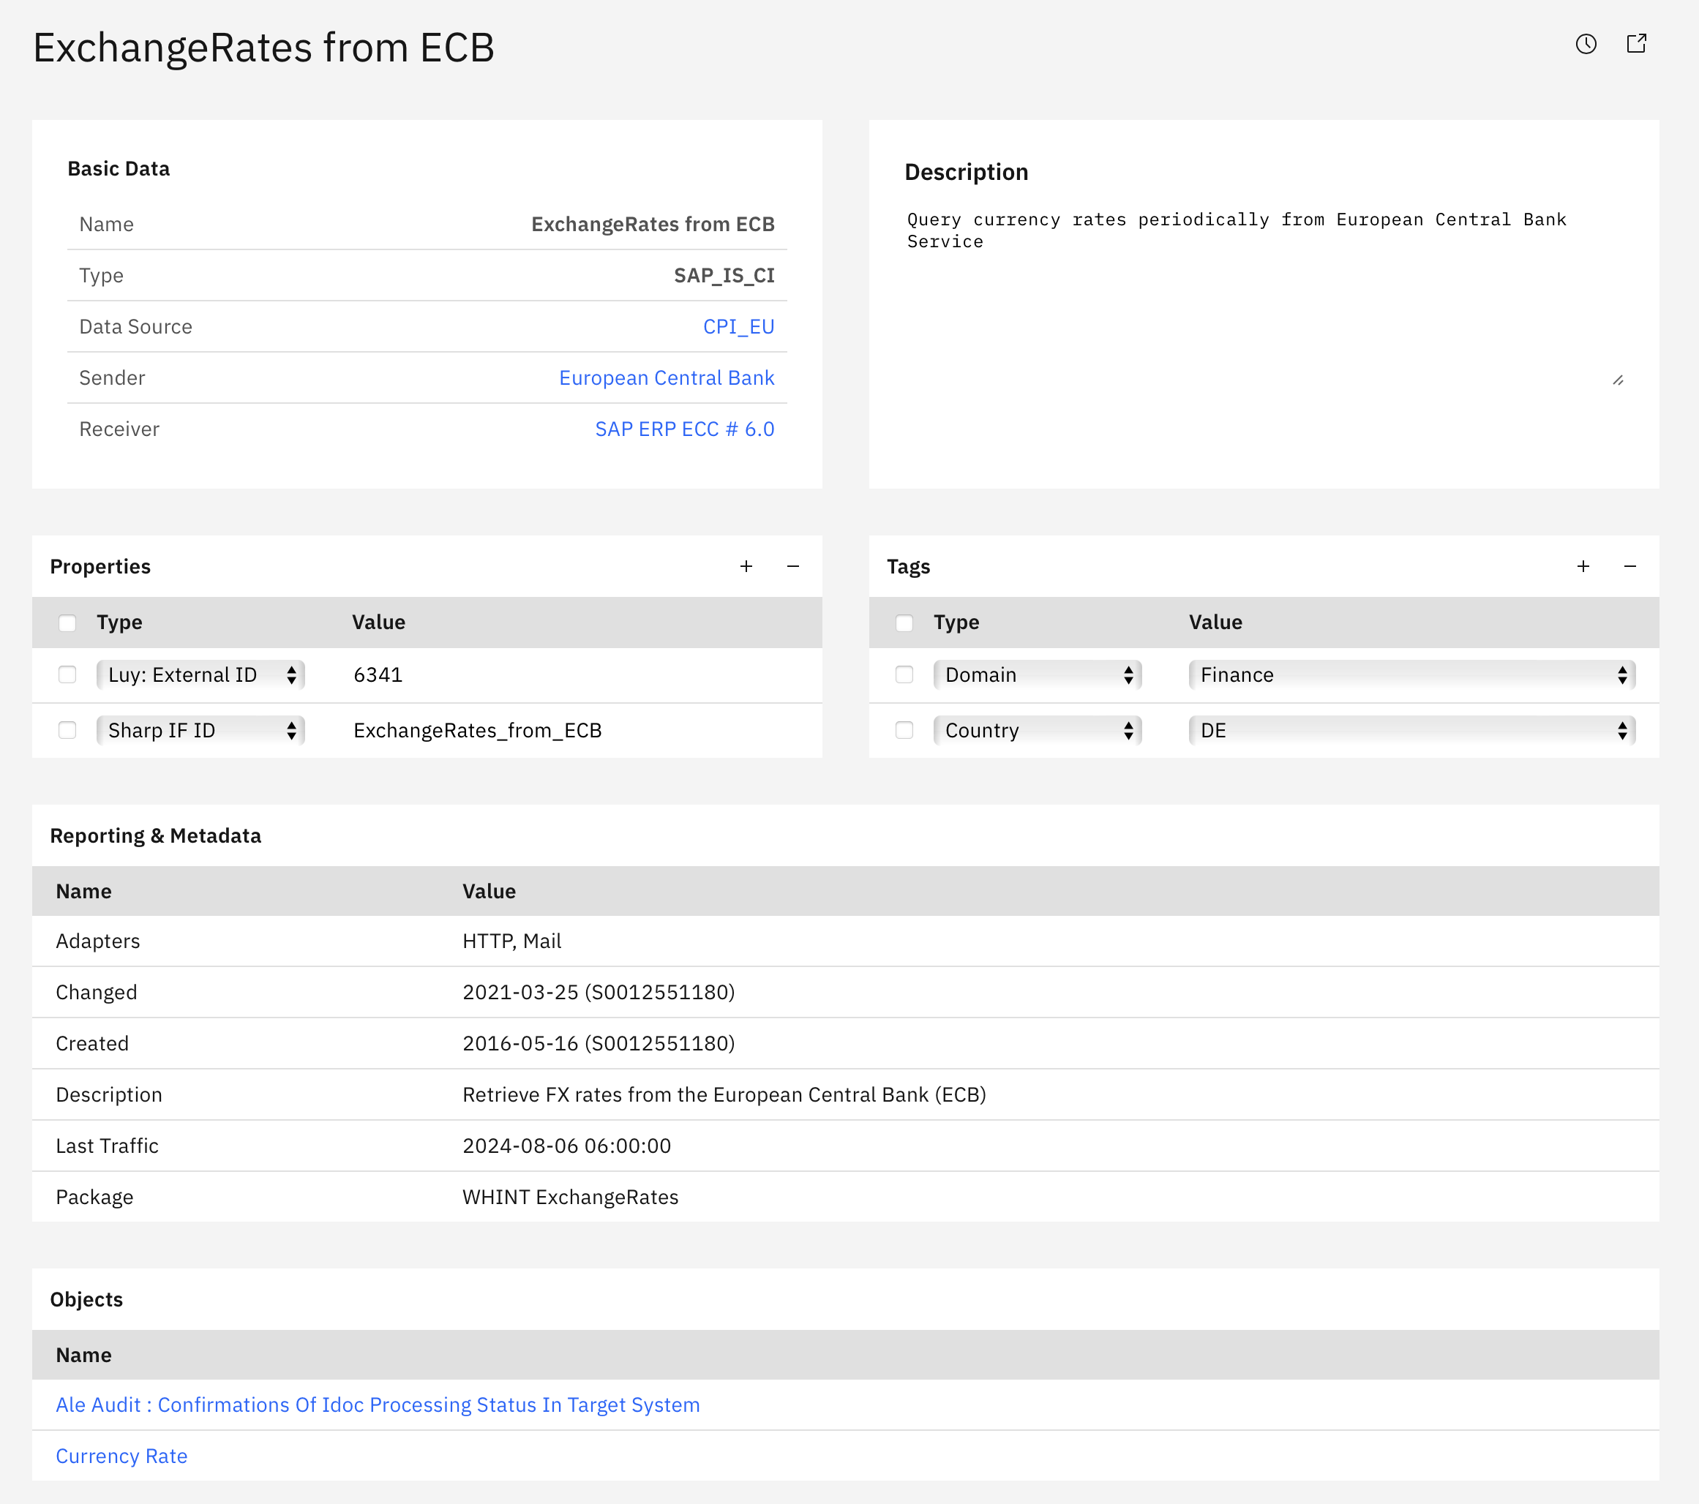
Task: Select the Created 2016-05-16 value
Action: coord(599,1044)
